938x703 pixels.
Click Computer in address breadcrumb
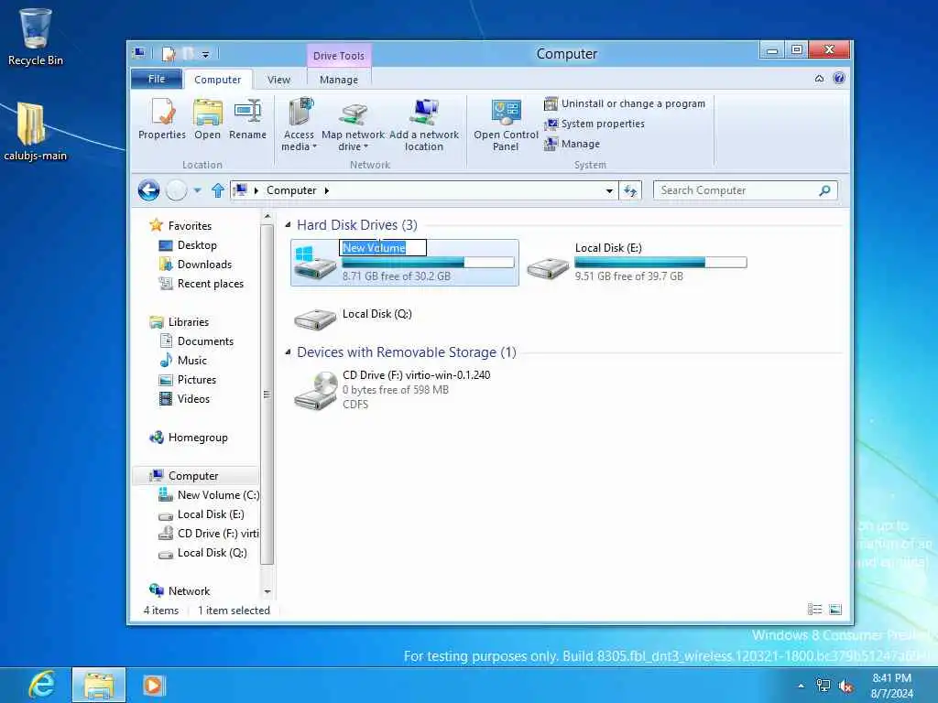point(291,190)
